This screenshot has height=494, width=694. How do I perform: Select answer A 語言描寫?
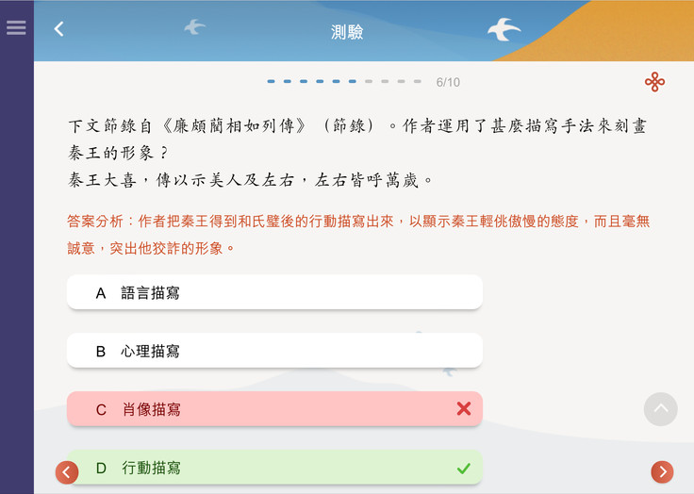pyautogui.click(x=274, y=292)
